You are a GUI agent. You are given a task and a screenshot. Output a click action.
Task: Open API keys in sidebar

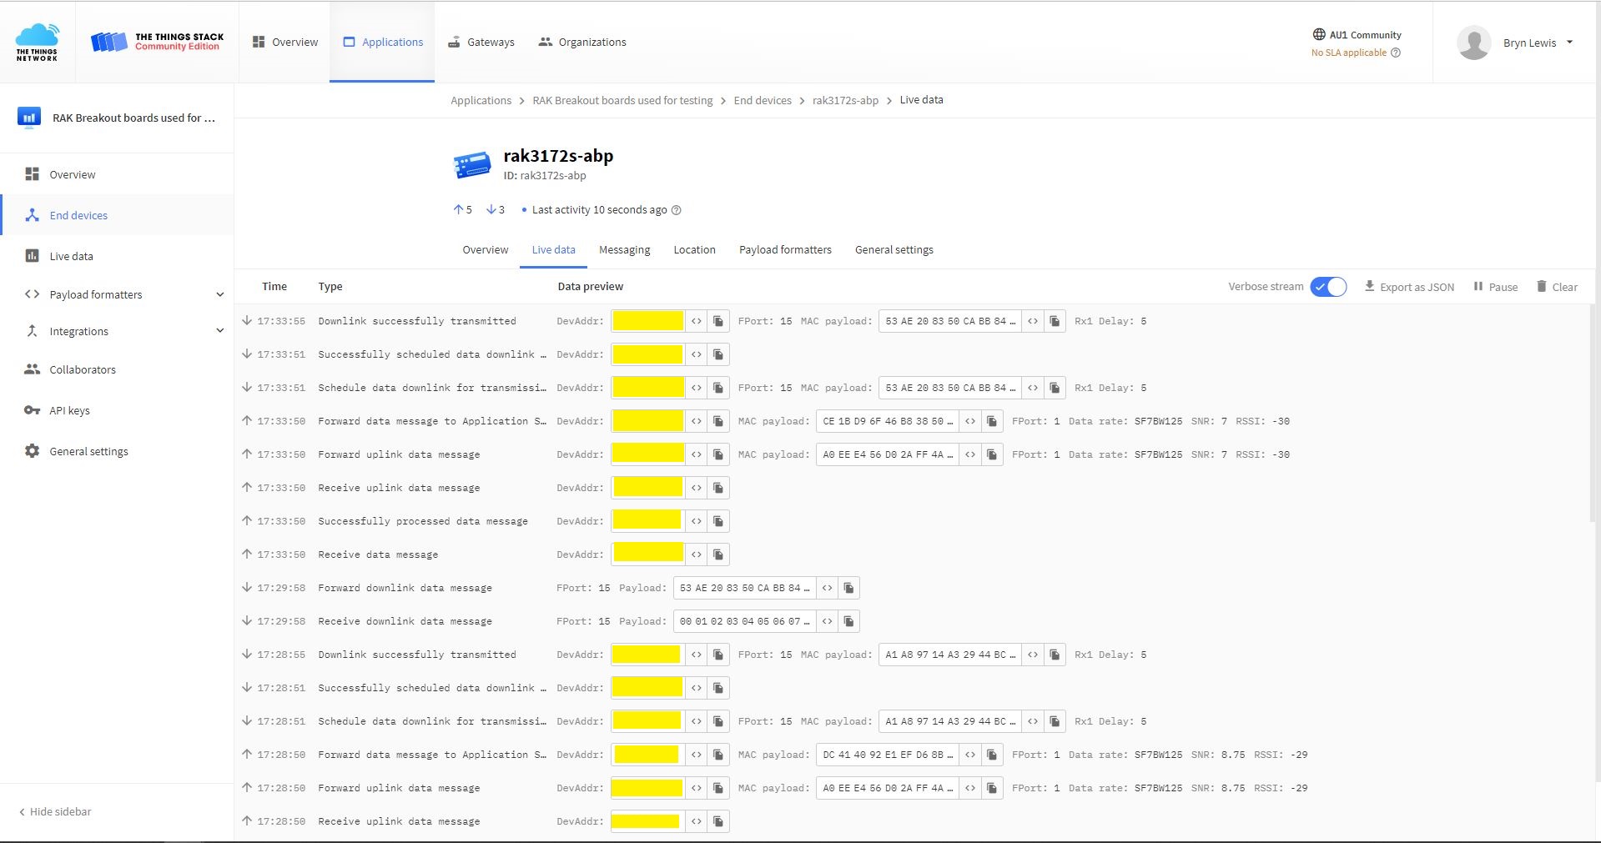(x=69, y=410)
